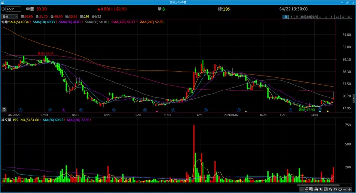Select the monthly (月) timeframe button
Image resolution: width=356 pixels, height=193 pixels.
[x=297, y=17]
